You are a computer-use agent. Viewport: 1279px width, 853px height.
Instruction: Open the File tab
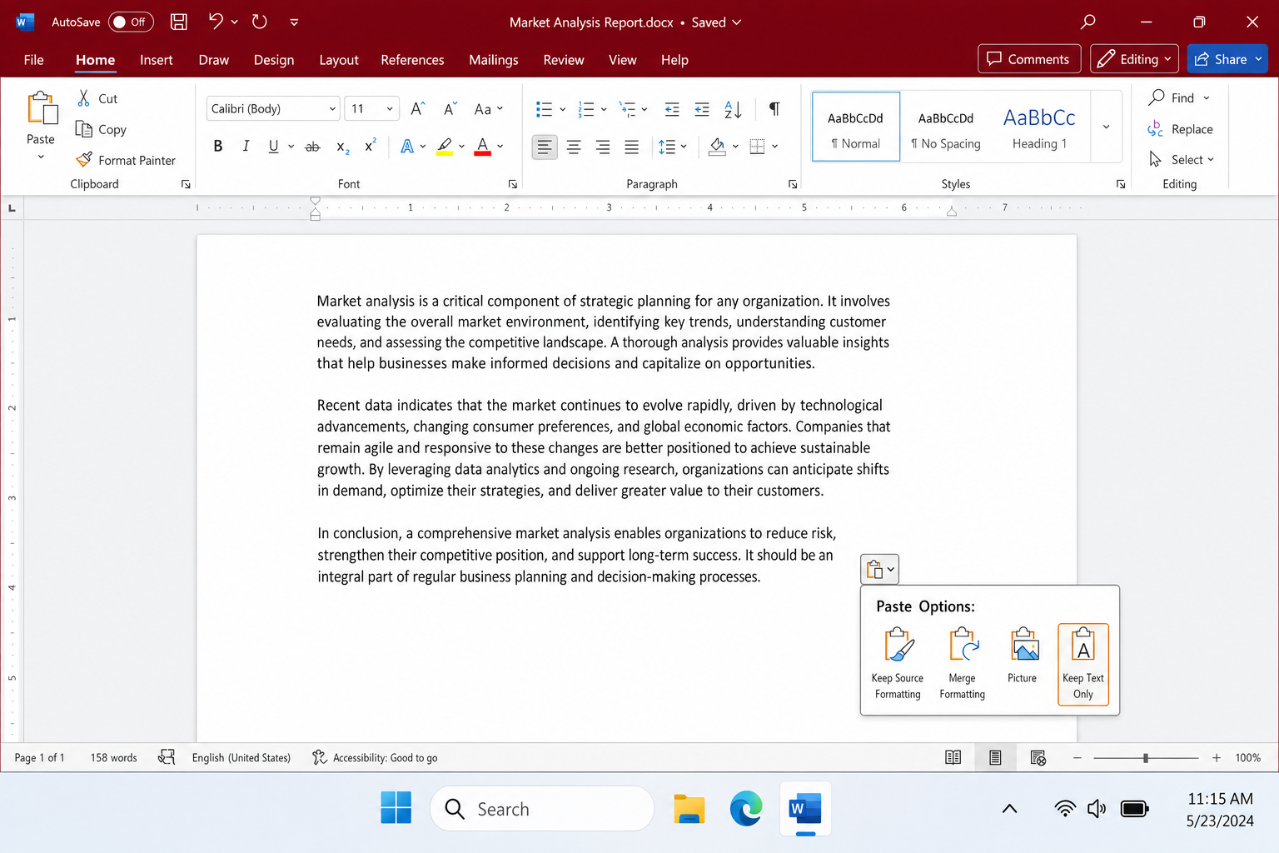coord(34,59)
